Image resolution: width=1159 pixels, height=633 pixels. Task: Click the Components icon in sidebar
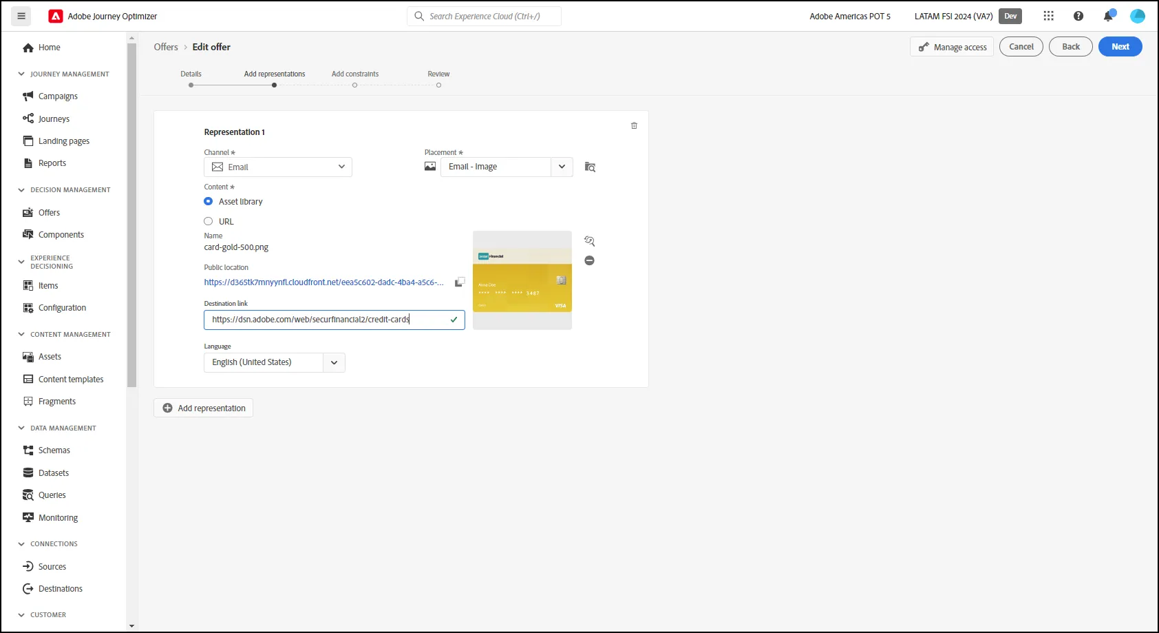coord(28,235)
